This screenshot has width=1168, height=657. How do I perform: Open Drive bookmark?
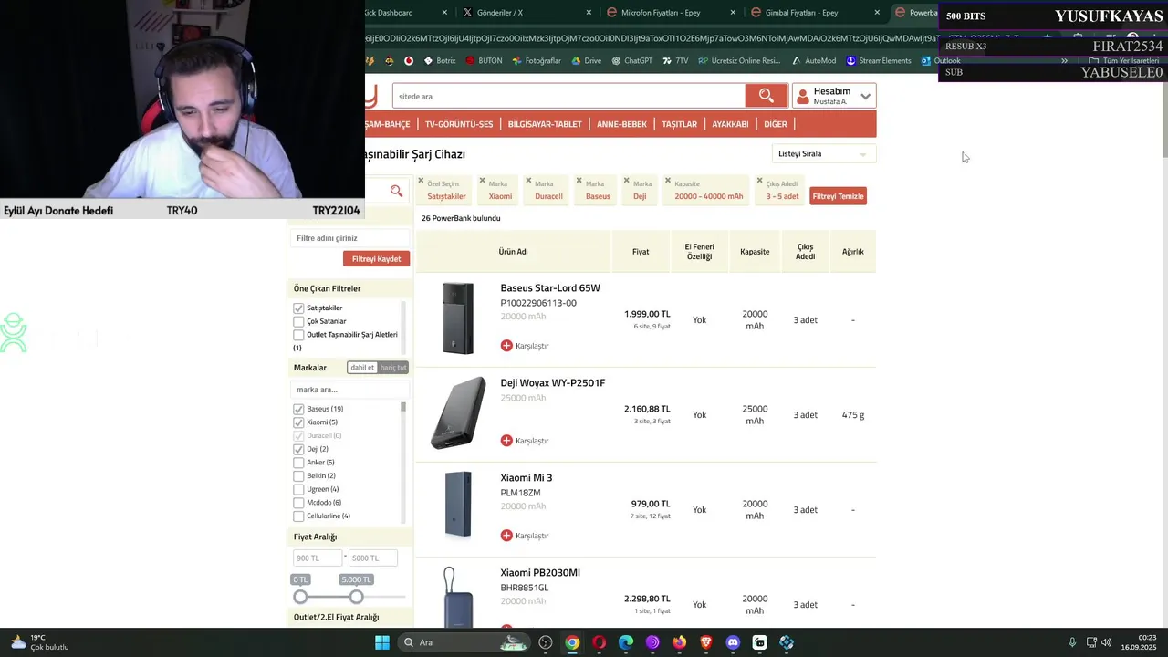586,61
